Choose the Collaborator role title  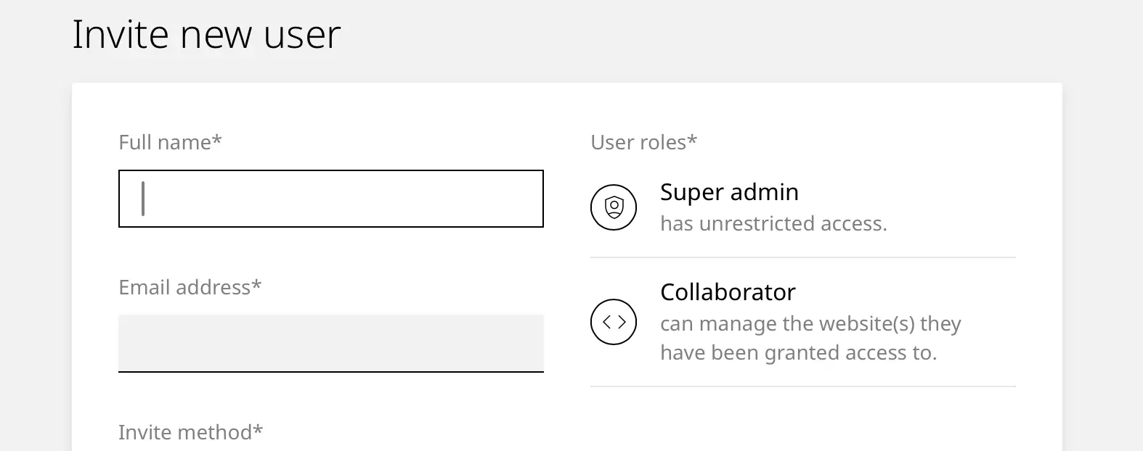tap(728, 292)
